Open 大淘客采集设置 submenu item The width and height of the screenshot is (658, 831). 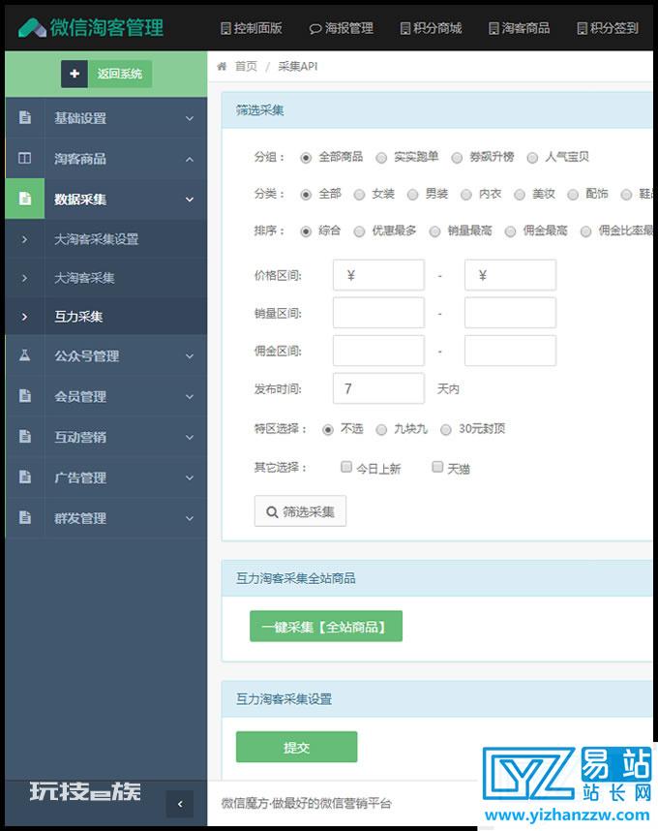click(97, 239)
